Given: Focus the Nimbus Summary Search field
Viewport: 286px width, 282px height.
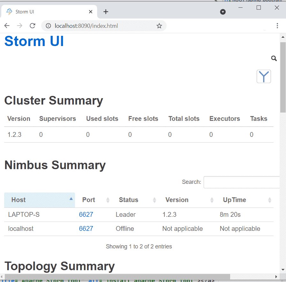Looking at the screenshot, I should pos(242,182).
